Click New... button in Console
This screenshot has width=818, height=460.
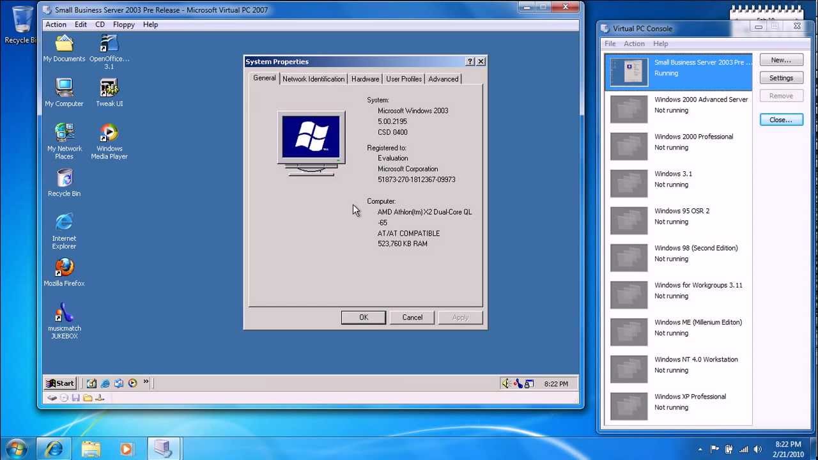pyautogui.click(x=781, y=60)
